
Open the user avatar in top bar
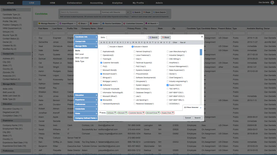(272, 3)
